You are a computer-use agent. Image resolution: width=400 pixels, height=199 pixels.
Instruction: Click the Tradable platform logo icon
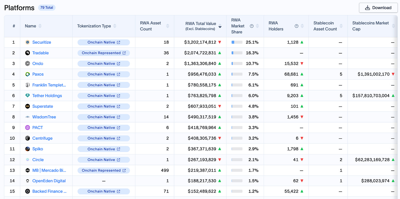tap(27, 53)
